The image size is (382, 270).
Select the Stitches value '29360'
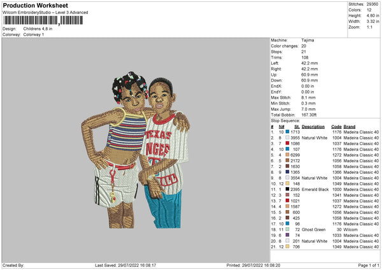point(372,4)
